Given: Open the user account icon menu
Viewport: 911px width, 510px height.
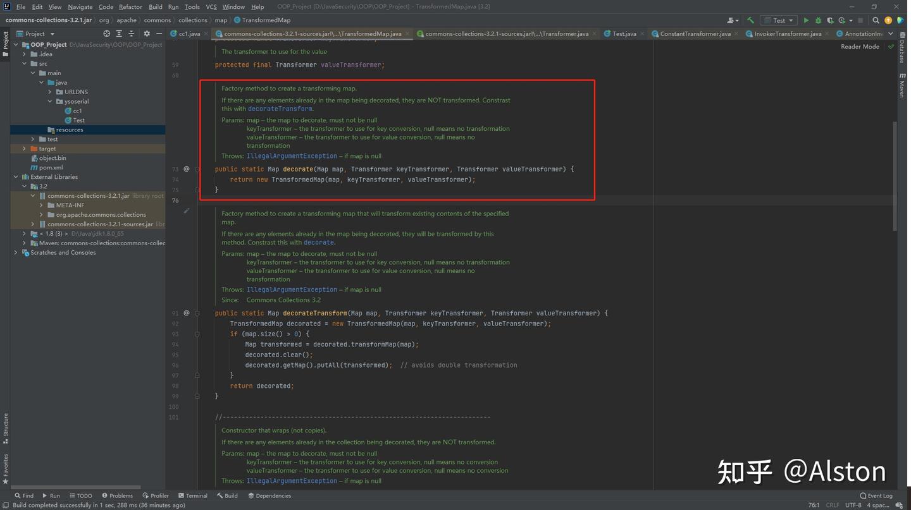Looking at the screenshot, I should point(734,20).
